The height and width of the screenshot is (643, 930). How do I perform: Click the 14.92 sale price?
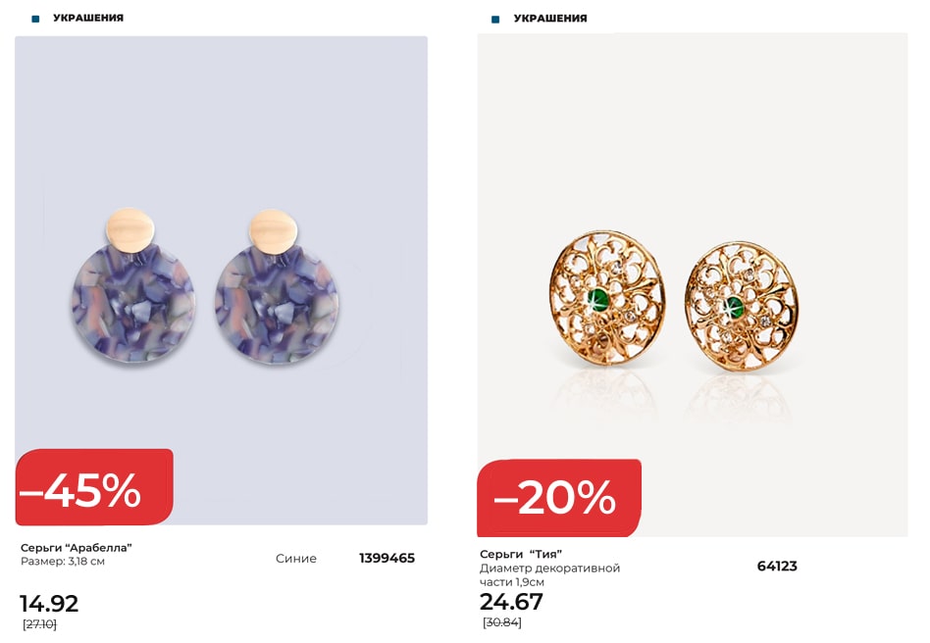pos(49,604)
